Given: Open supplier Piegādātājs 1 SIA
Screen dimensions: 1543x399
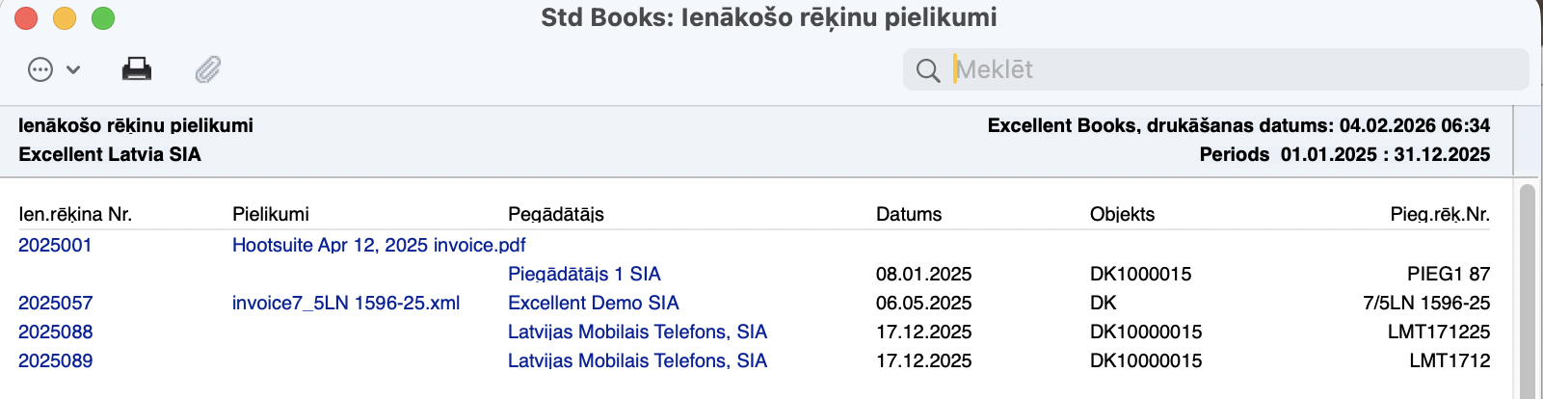Looking at the screenshot, I should click(584, 274).
